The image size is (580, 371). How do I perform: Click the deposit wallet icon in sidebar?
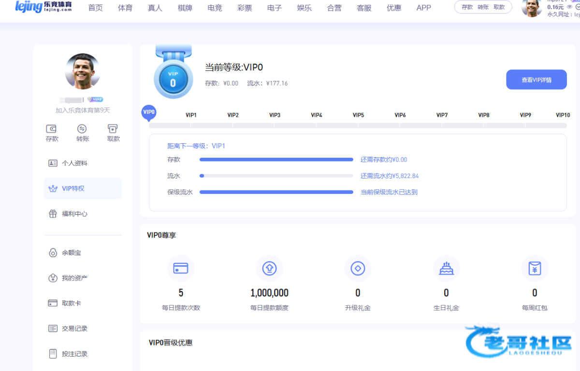tap(51, 129)
